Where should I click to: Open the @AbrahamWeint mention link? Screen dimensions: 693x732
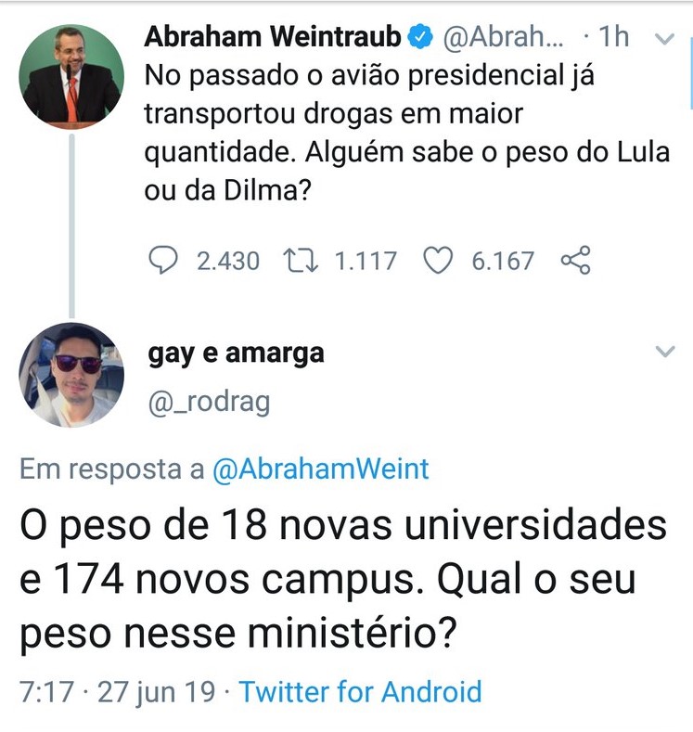point(321,469)
